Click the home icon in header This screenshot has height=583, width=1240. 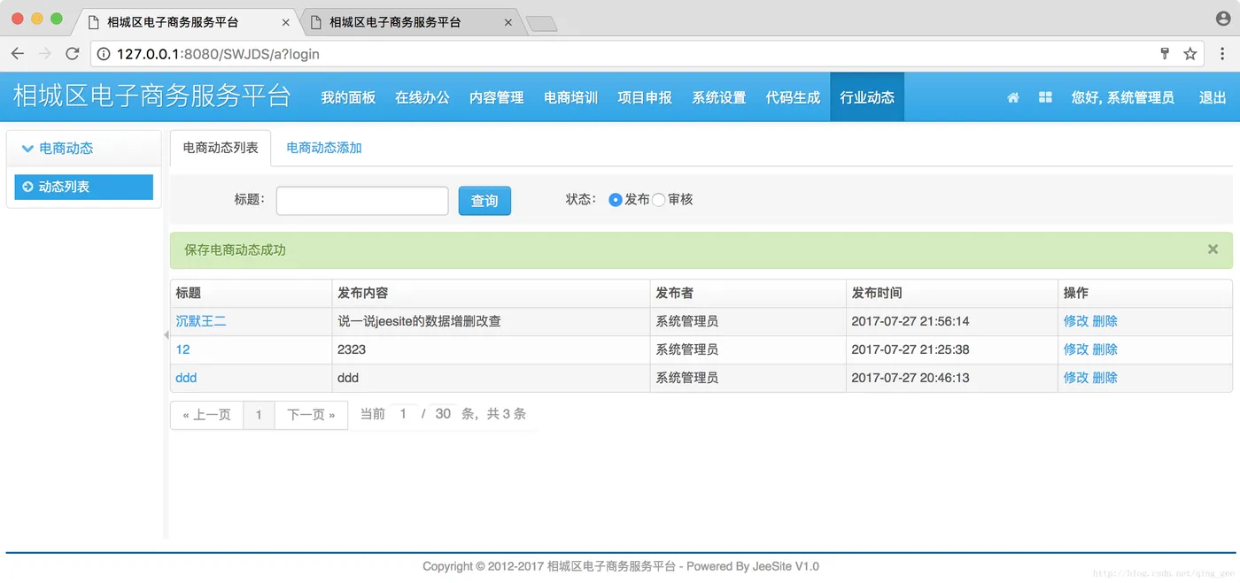click(1013, 97)
